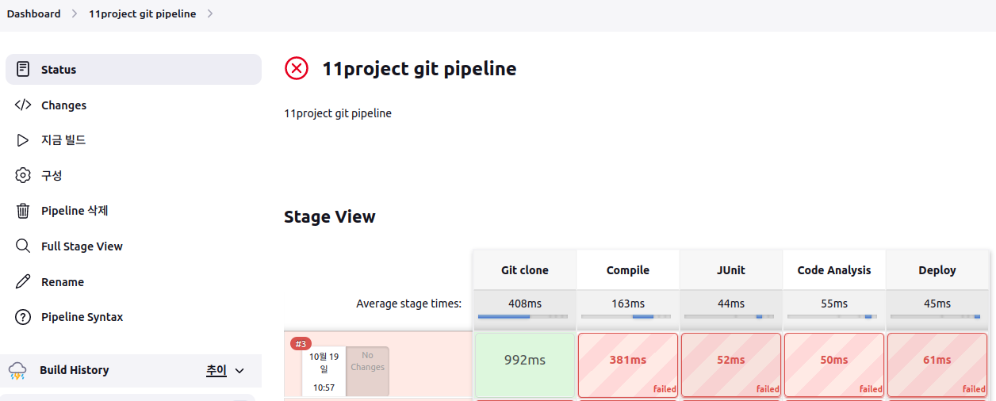Click the magnifier icon for Full Stage View
This screenshot has width=996, height=401.
(x=23, y=246)
